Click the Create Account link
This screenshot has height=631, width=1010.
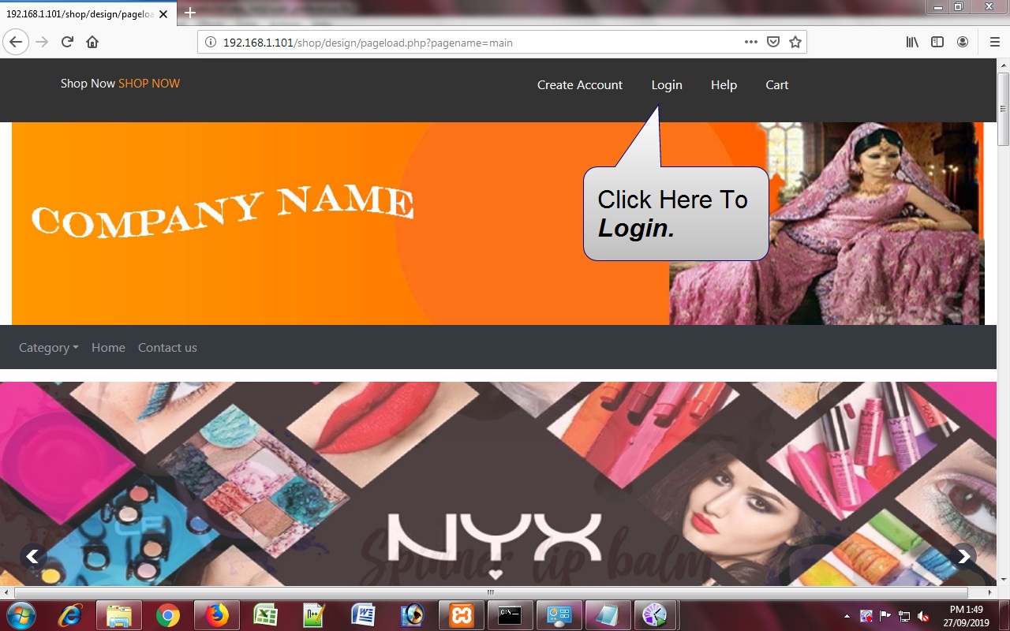tap(579, 85)
